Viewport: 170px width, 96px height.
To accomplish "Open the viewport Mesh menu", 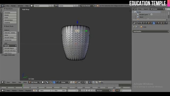I will 25,82.
